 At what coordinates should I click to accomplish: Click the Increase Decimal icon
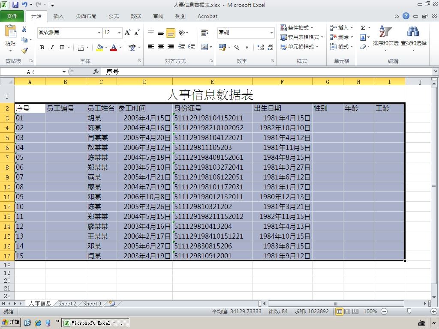(x=261, y=48)
